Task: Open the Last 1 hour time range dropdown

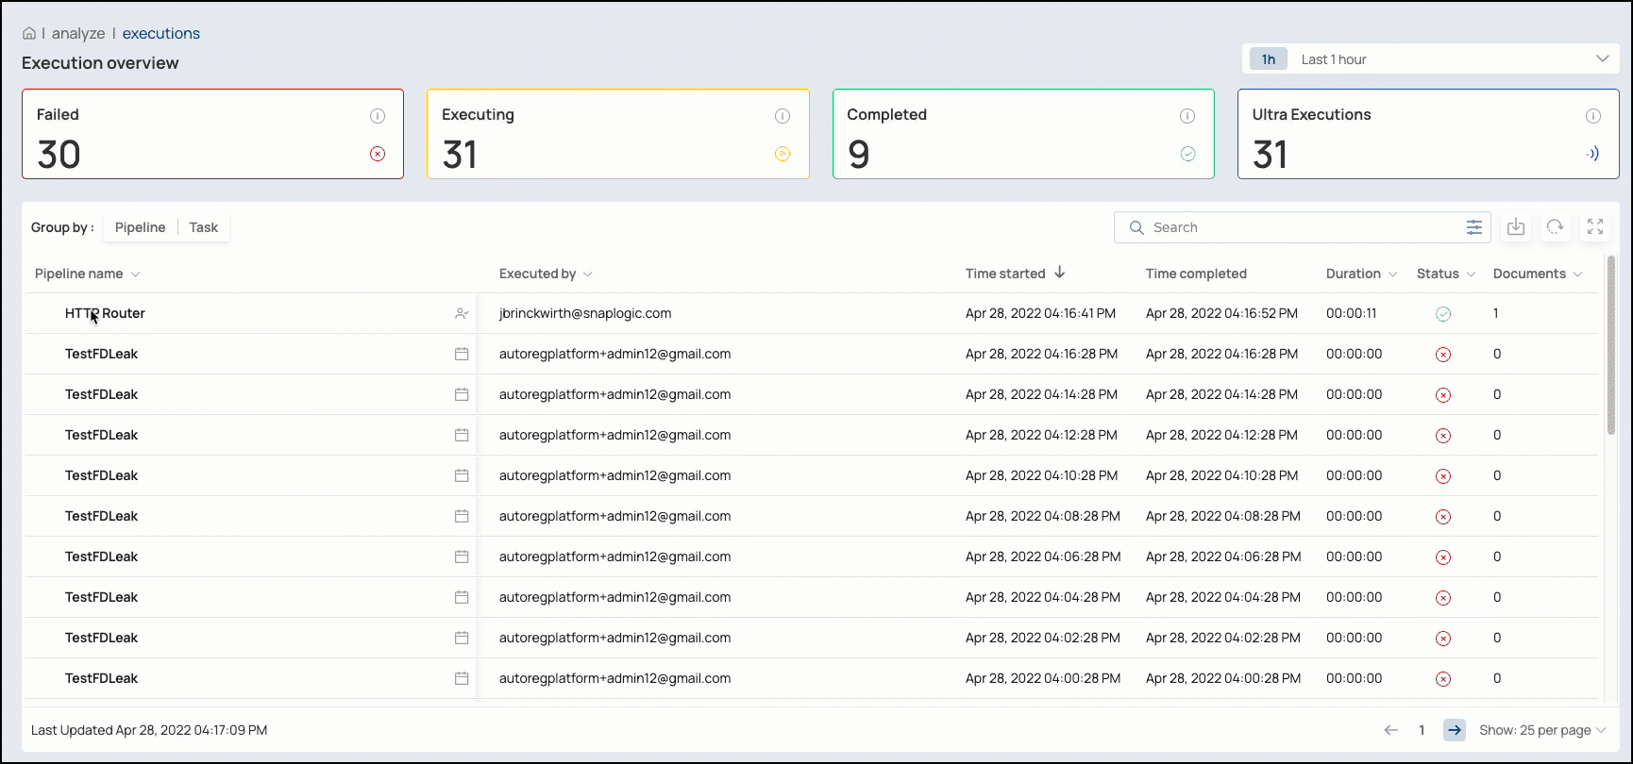Action: tap(1430, 58)
